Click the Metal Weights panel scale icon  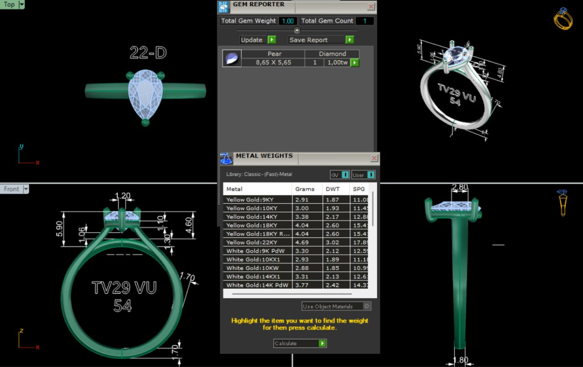coord(226,158)
